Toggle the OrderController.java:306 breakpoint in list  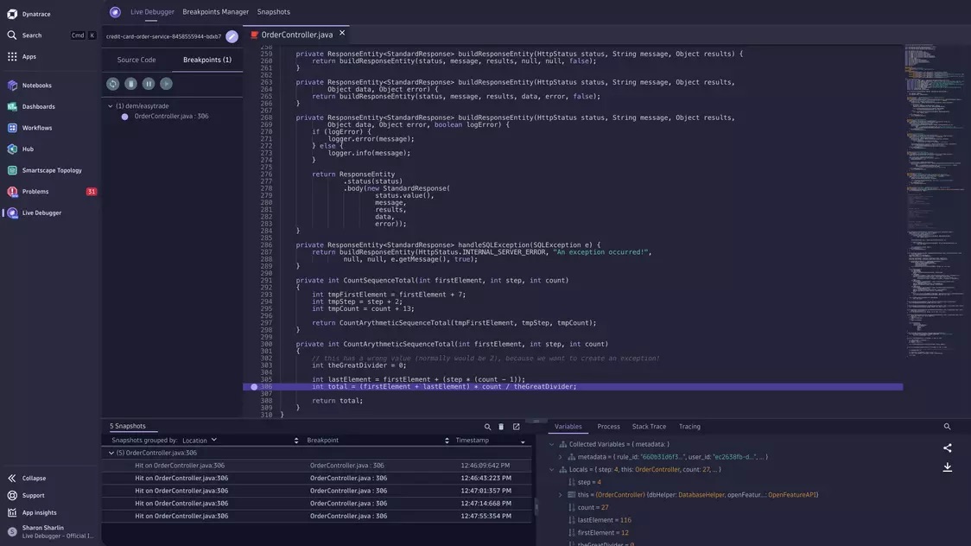click(125, 117)
